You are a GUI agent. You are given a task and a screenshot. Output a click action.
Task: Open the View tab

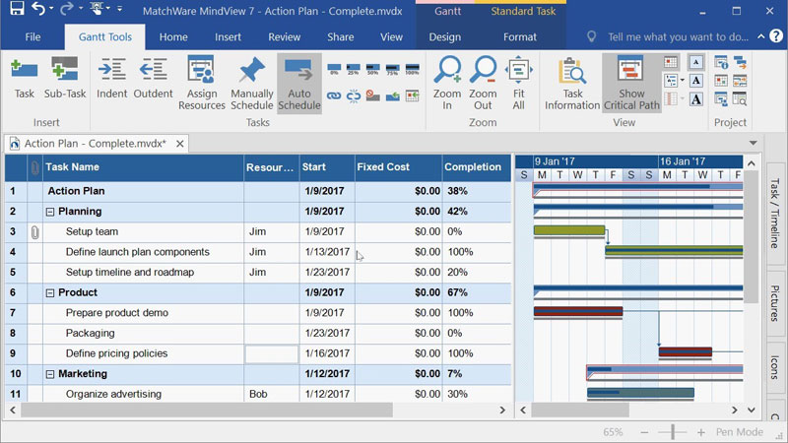point(391,36)
